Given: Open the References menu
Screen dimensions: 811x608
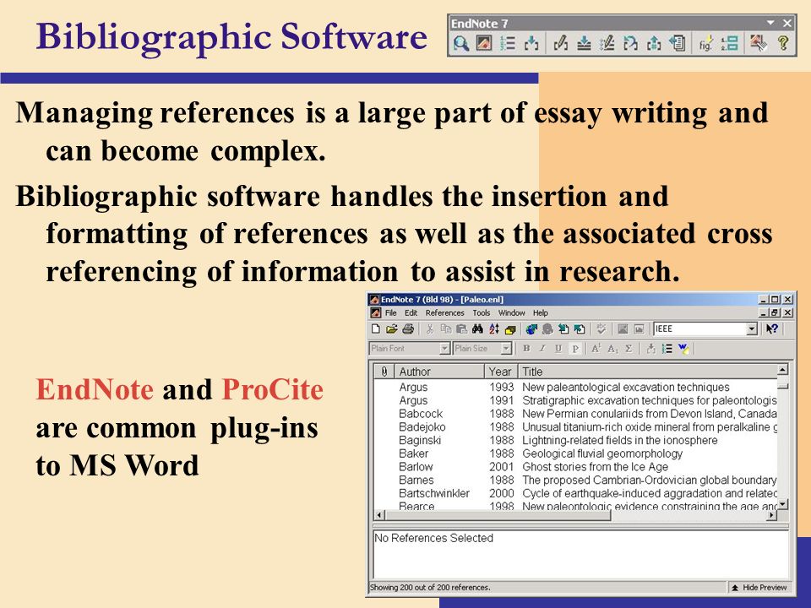Looking at the screenshot, I should click(445, 312).
